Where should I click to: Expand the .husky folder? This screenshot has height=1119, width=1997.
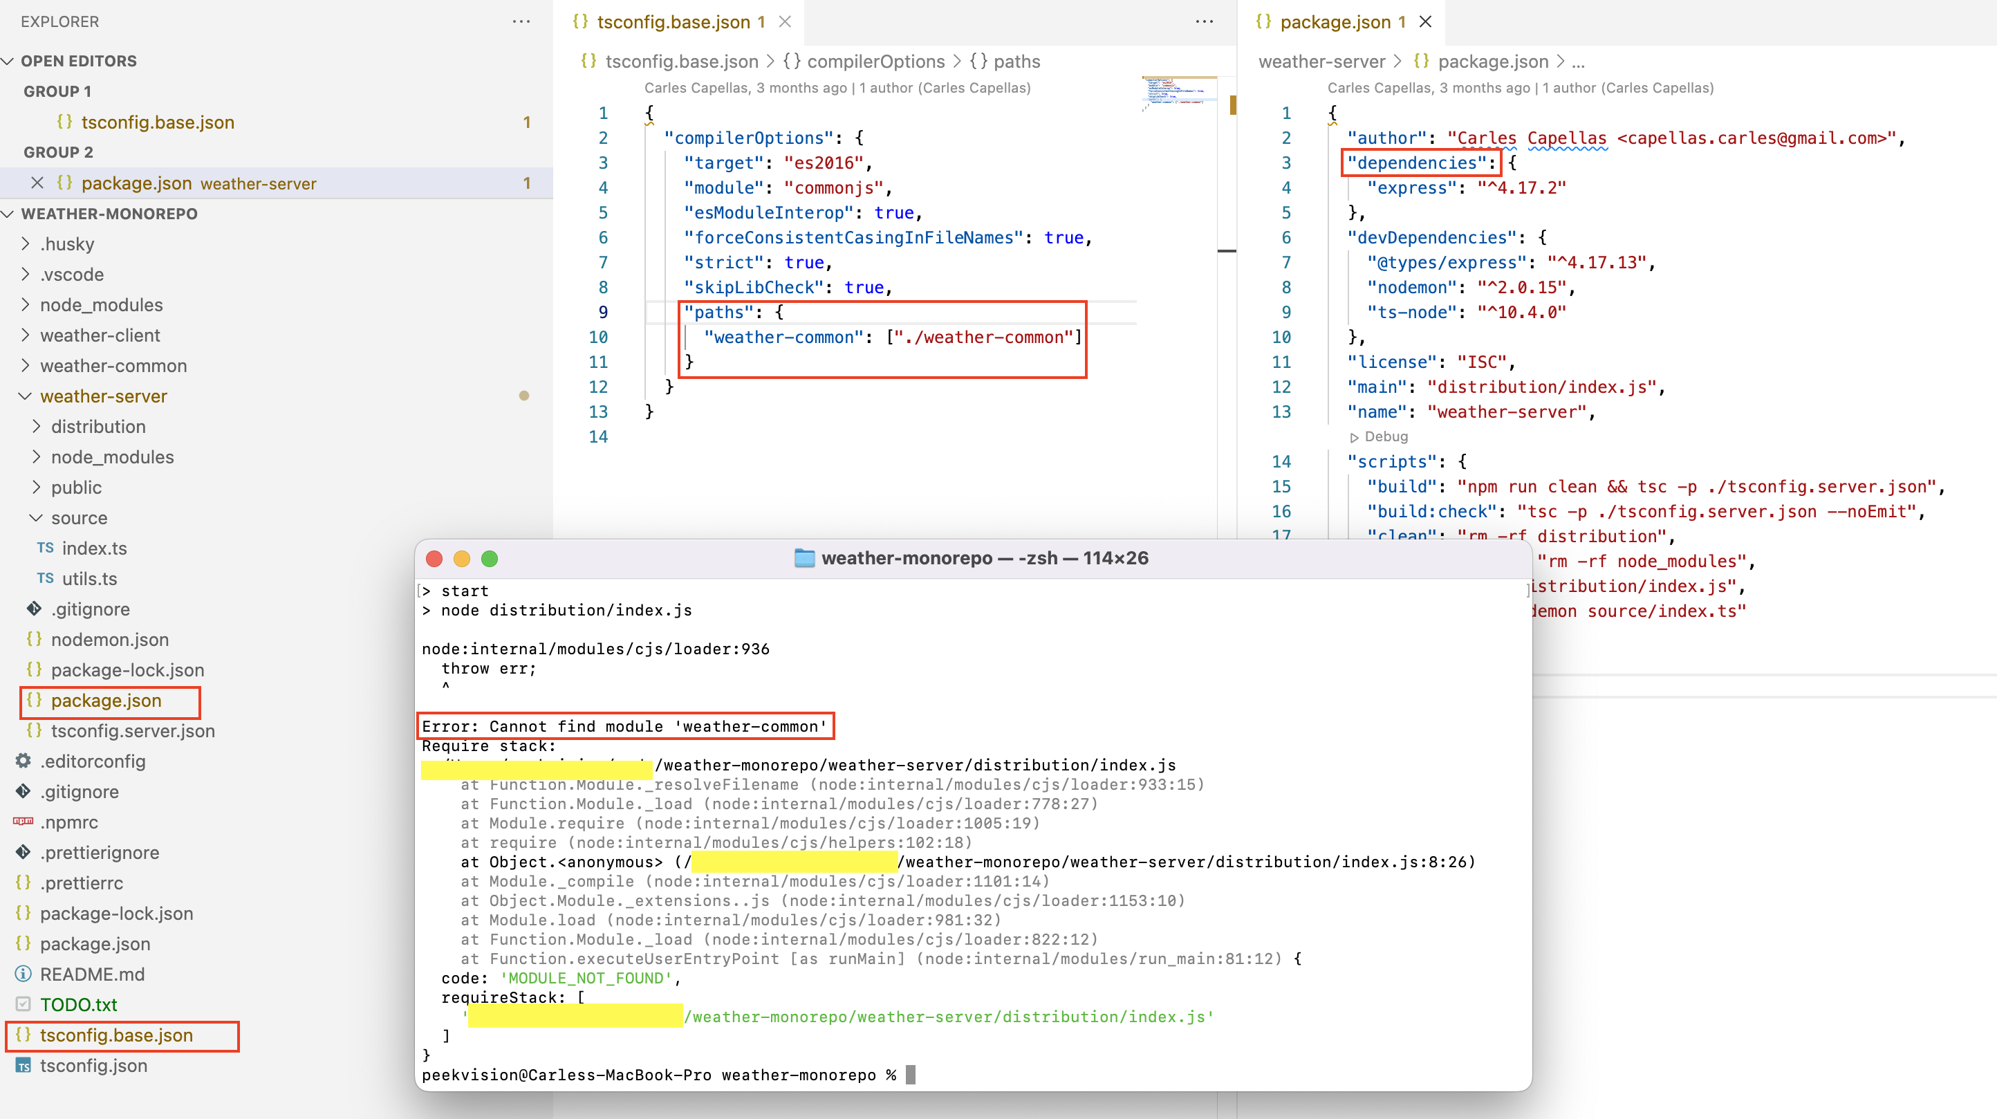[x=26, y=243]
